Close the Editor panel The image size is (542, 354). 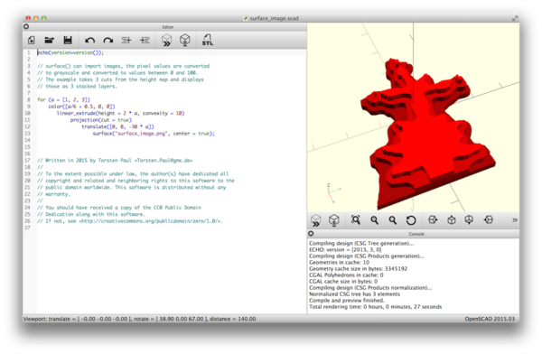tap(26, 26)
